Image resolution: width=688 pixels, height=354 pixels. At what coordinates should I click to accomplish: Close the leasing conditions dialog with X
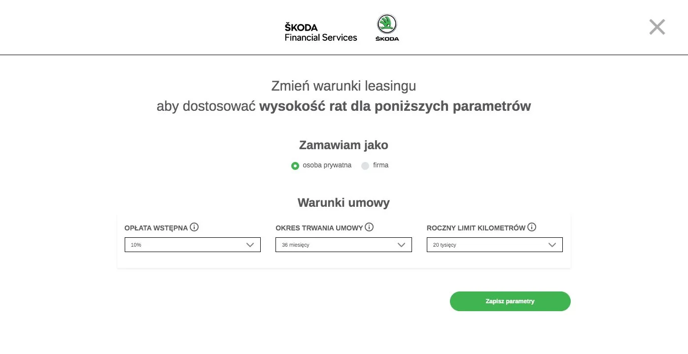point(657,27)
